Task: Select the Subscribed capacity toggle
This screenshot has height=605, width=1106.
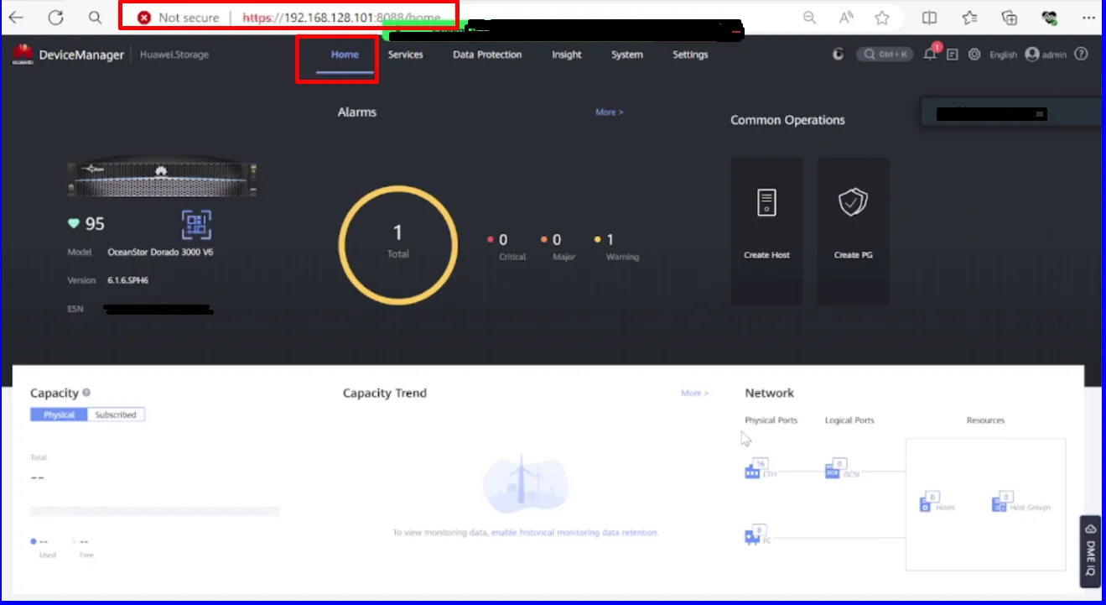Action: pos(116,415)
